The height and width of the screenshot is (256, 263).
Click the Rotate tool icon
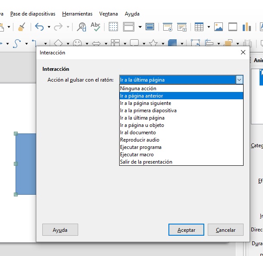[x=195, y=43]
